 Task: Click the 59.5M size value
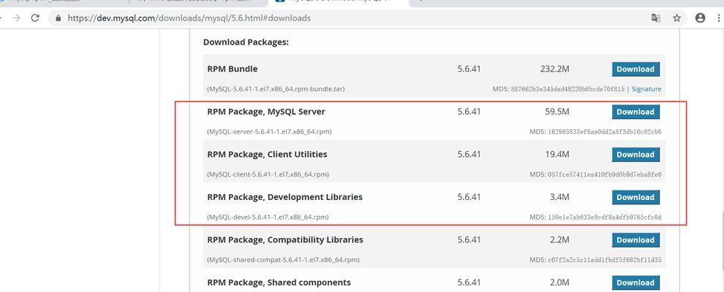pyautogui.click(x=557, y=112)
